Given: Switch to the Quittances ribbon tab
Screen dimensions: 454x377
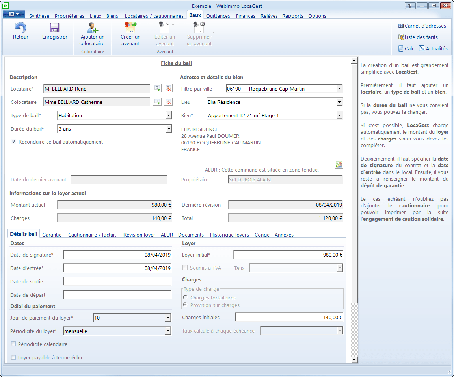Looking at the screenshot, I should [x=218, y=16].
